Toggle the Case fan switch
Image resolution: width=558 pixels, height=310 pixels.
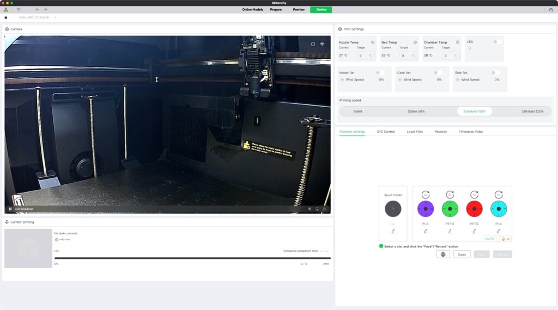point(437,72)
